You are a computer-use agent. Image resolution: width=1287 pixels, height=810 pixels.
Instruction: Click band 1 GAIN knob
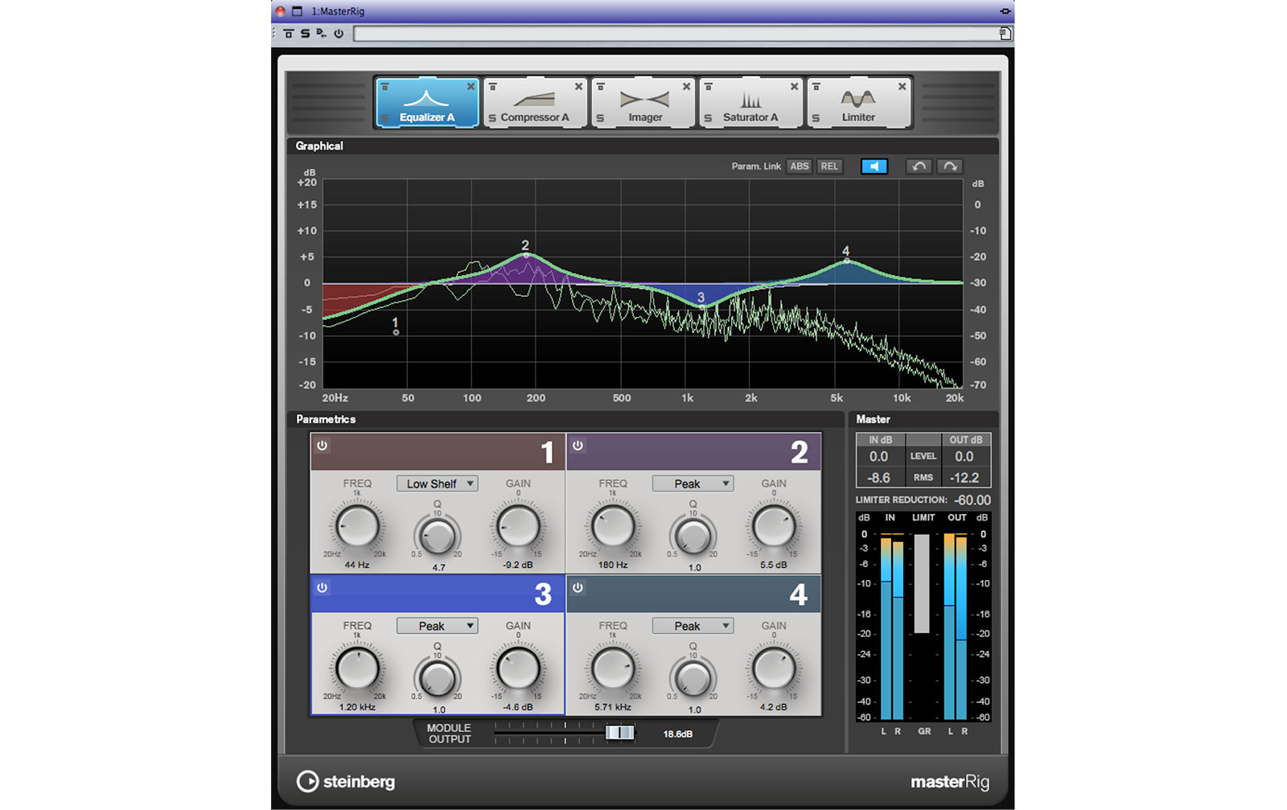click(x=518, y=527)
